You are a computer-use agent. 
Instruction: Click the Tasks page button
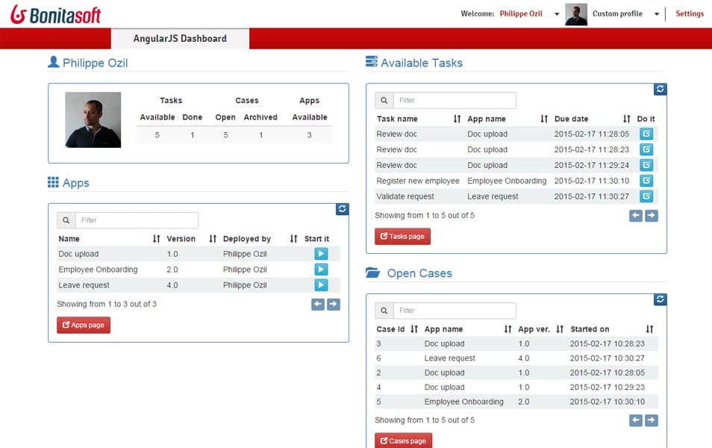pos(402,236)
